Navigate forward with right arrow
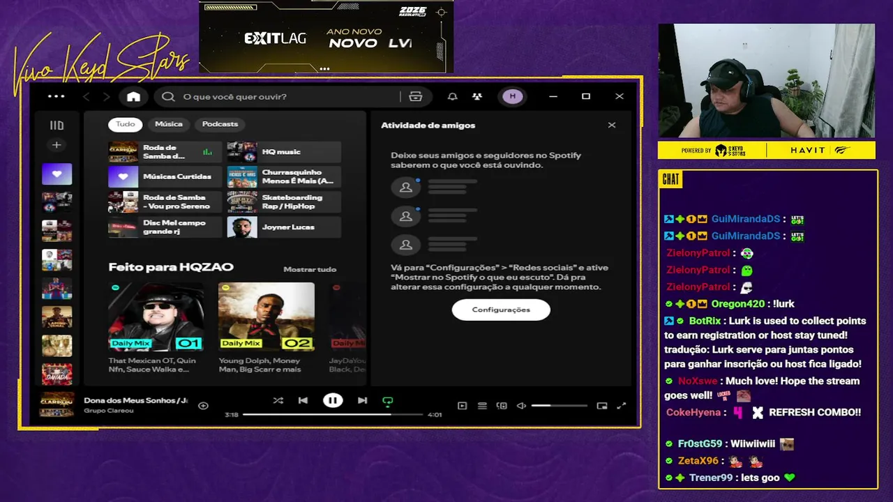The image size is (893, 502). coord(107,97)
